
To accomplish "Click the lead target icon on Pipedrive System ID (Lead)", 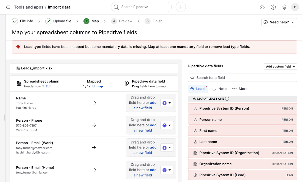I will tap(195, 175).
